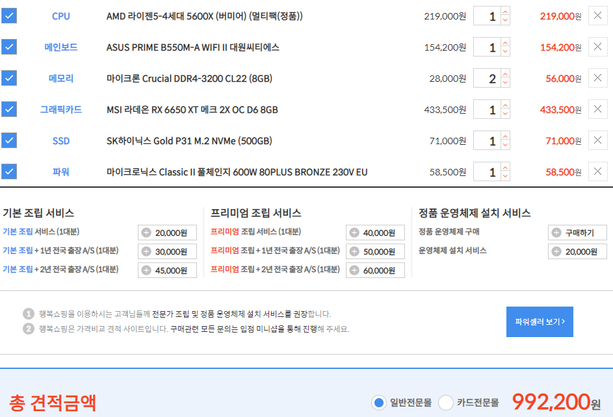Image resolution: width=613 pixels, height=417 pixels.
Task: Click the 기본 조립 서비스 (1대분) link
Action: click(x=41, y=231)
